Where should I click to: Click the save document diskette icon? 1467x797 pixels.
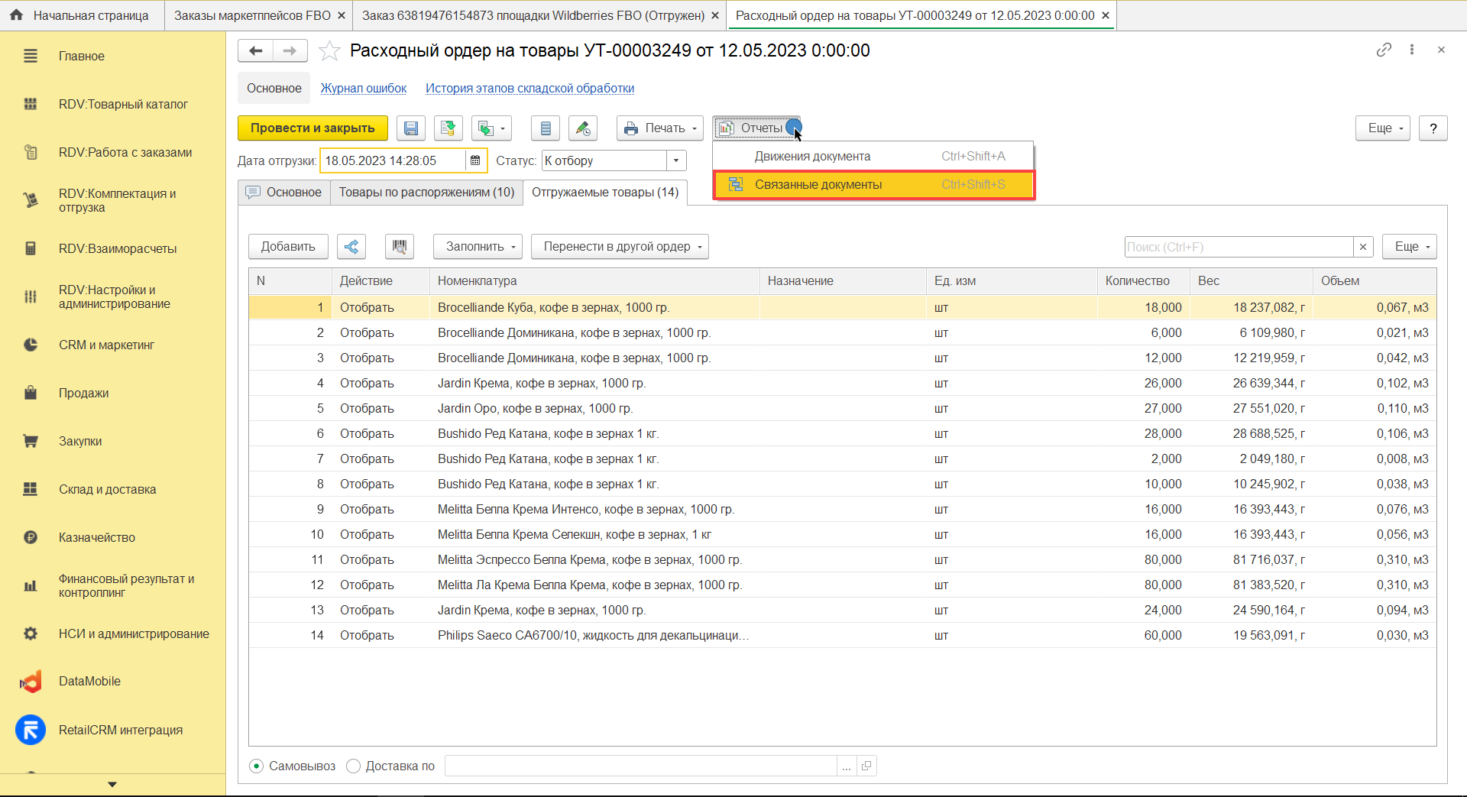(411, 128)
